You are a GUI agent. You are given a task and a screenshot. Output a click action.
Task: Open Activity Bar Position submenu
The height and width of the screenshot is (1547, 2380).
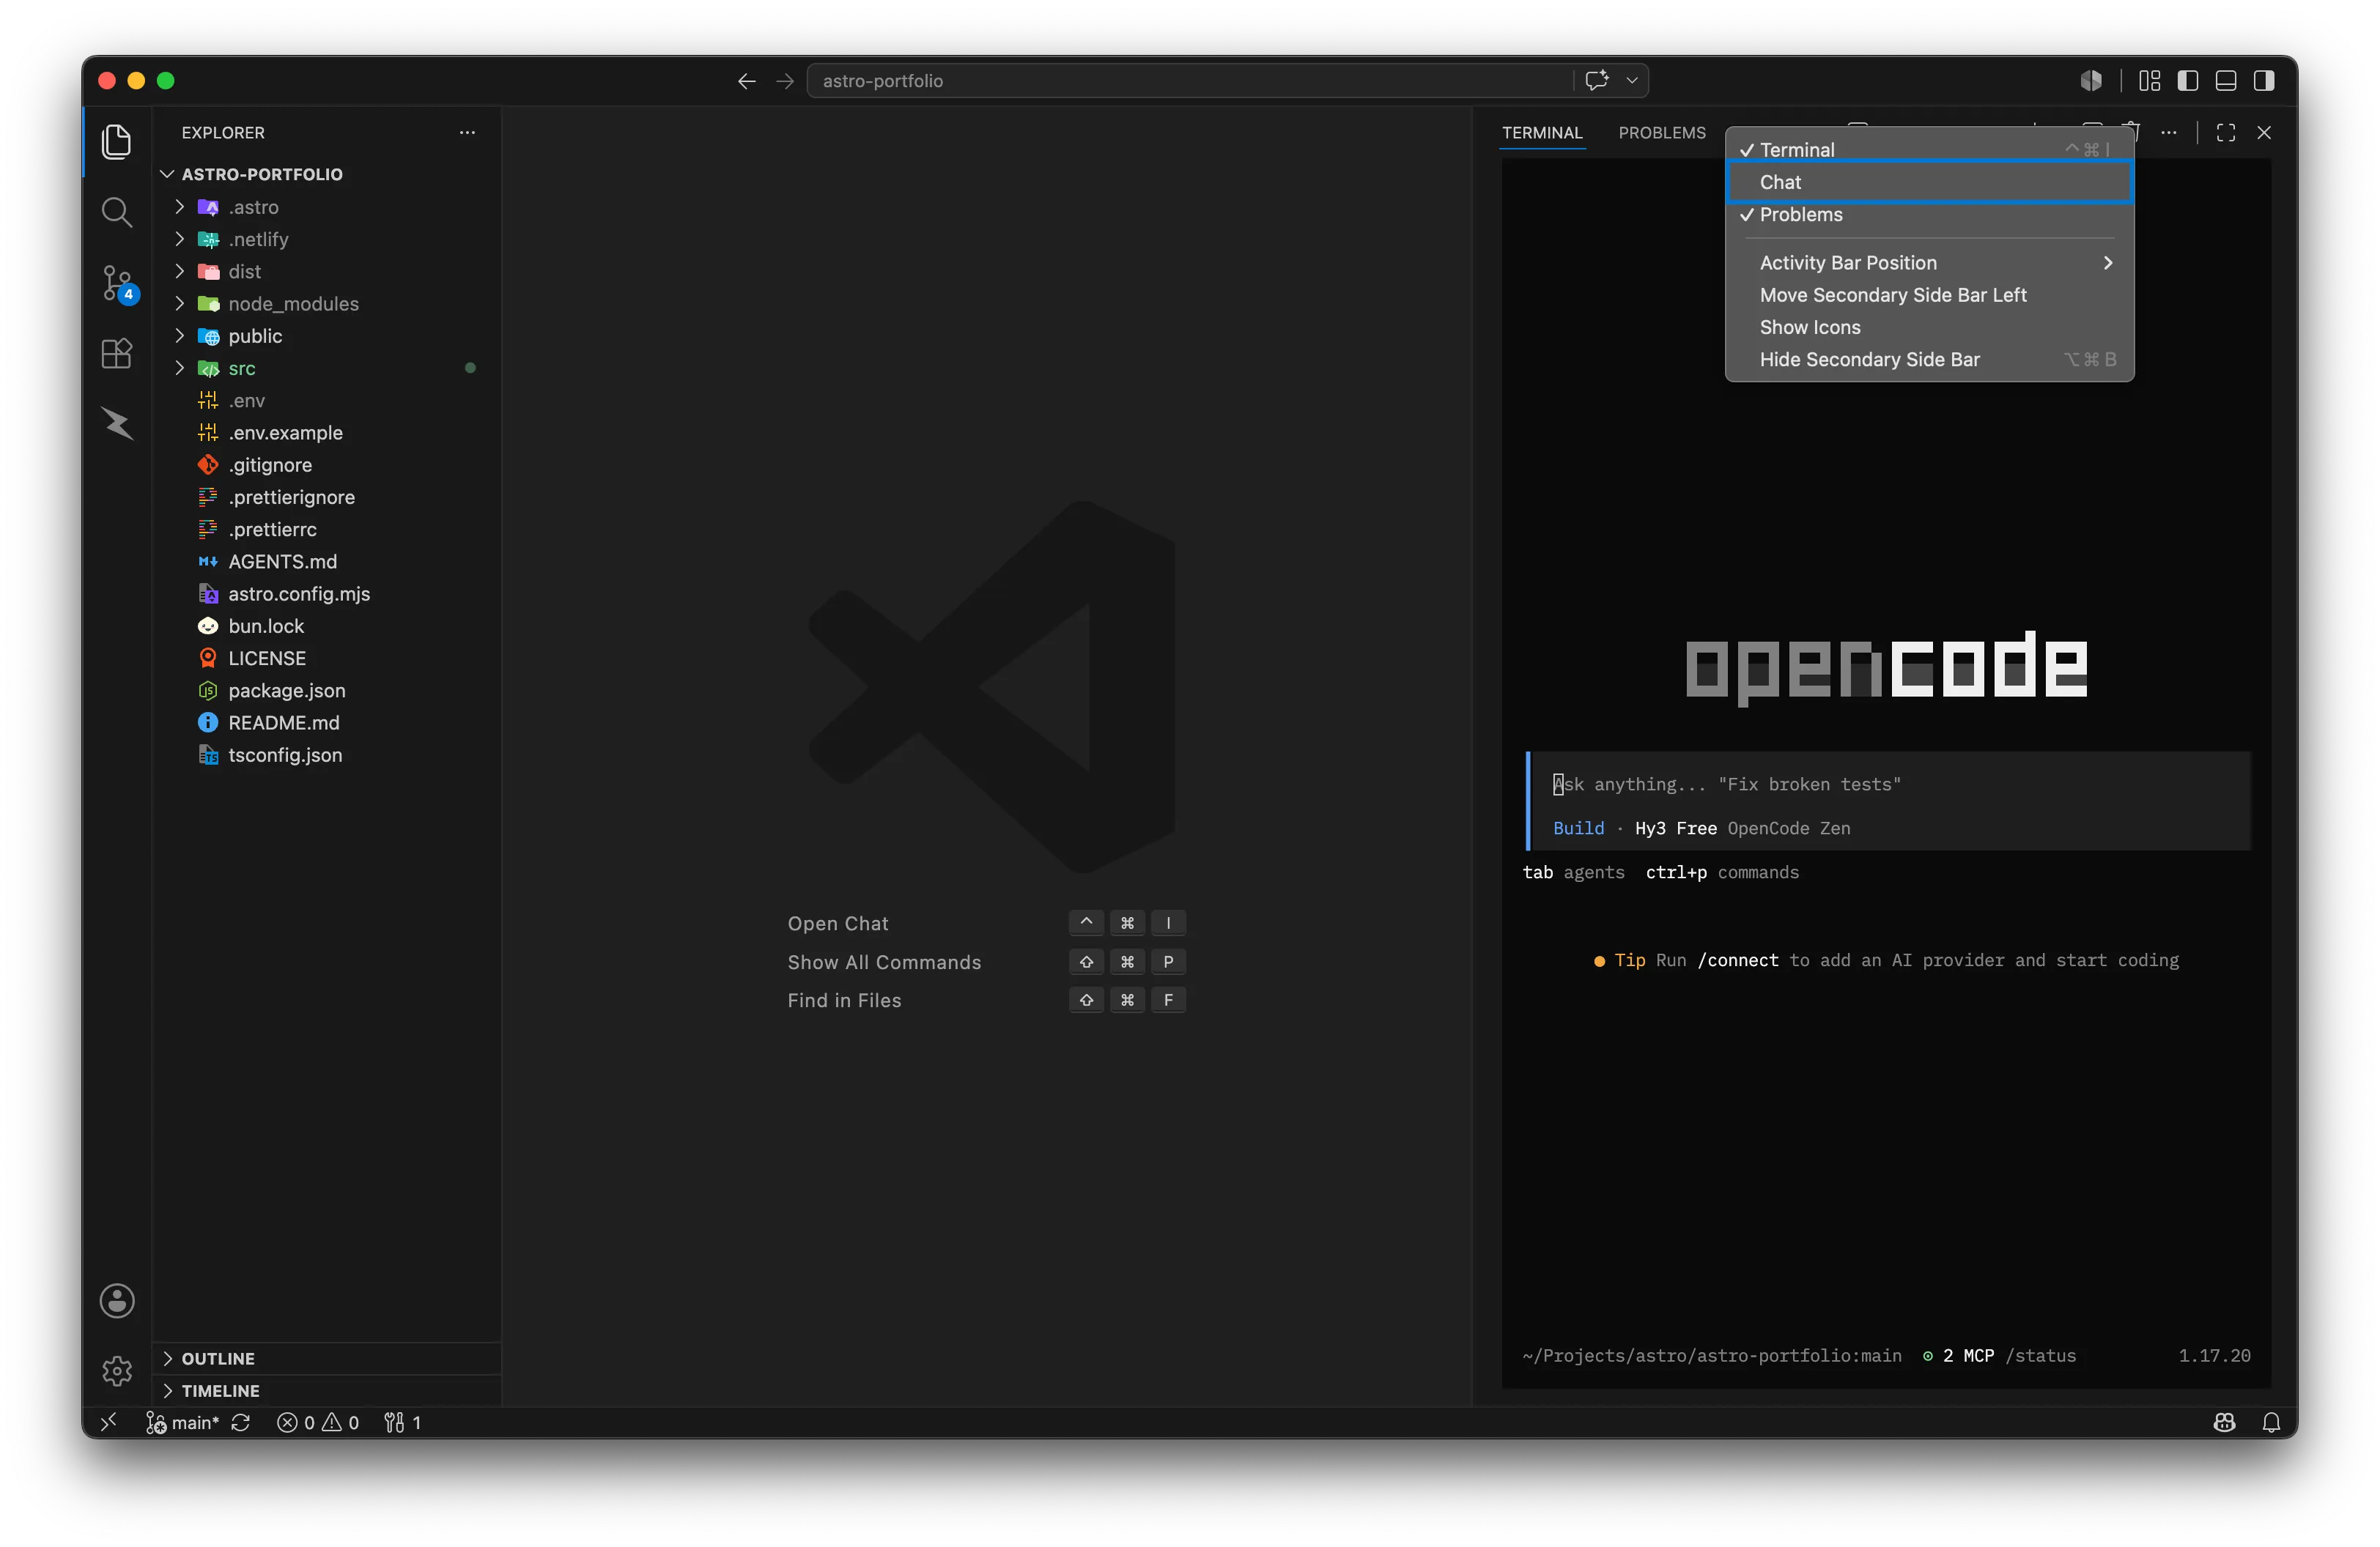(x=1929, y=263)
